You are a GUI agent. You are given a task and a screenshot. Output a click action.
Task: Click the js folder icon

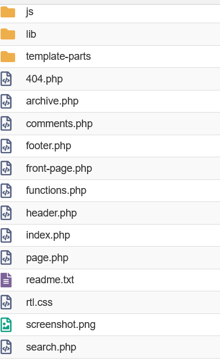tap(8, 12)
